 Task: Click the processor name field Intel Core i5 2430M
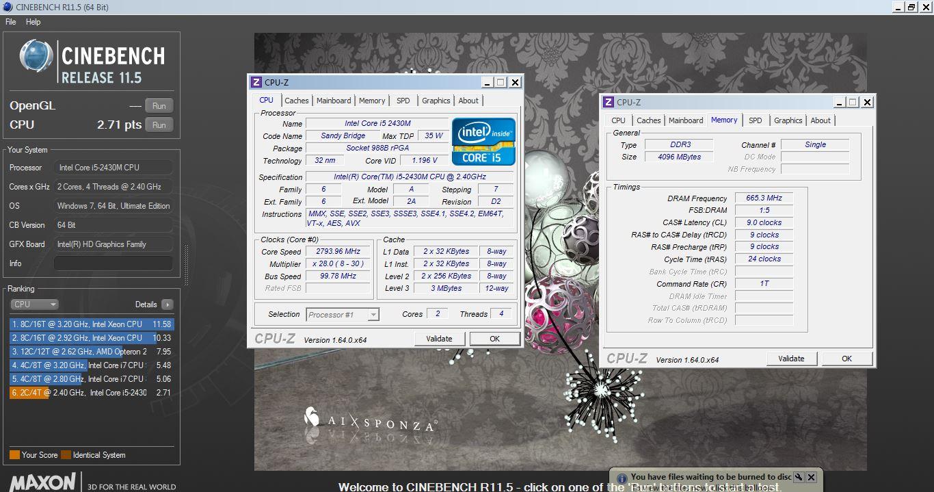[x=377, y=123]
